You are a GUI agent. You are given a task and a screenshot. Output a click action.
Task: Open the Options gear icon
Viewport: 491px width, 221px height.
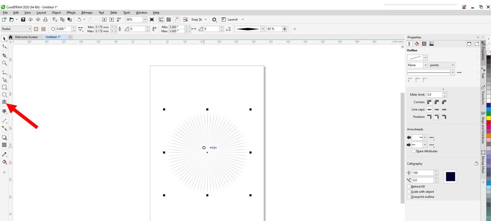214,20
